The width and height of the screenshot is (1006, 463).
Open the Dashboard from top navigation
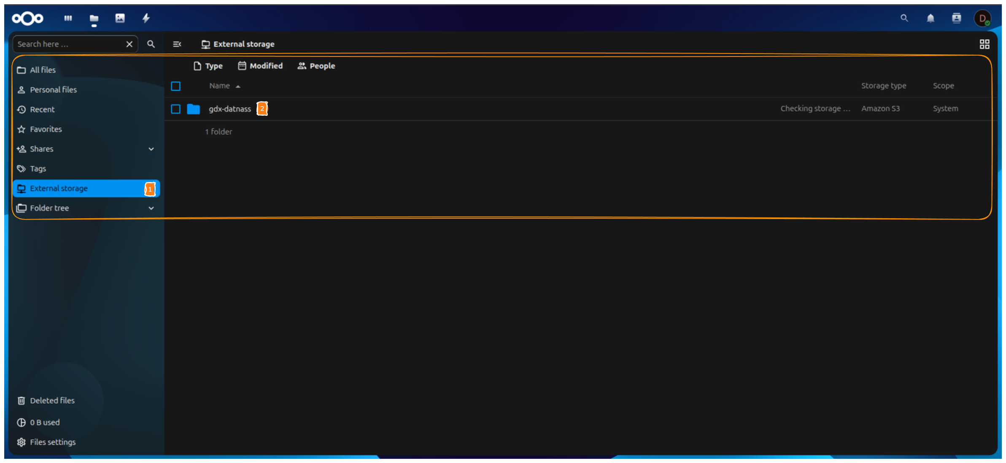68,18
